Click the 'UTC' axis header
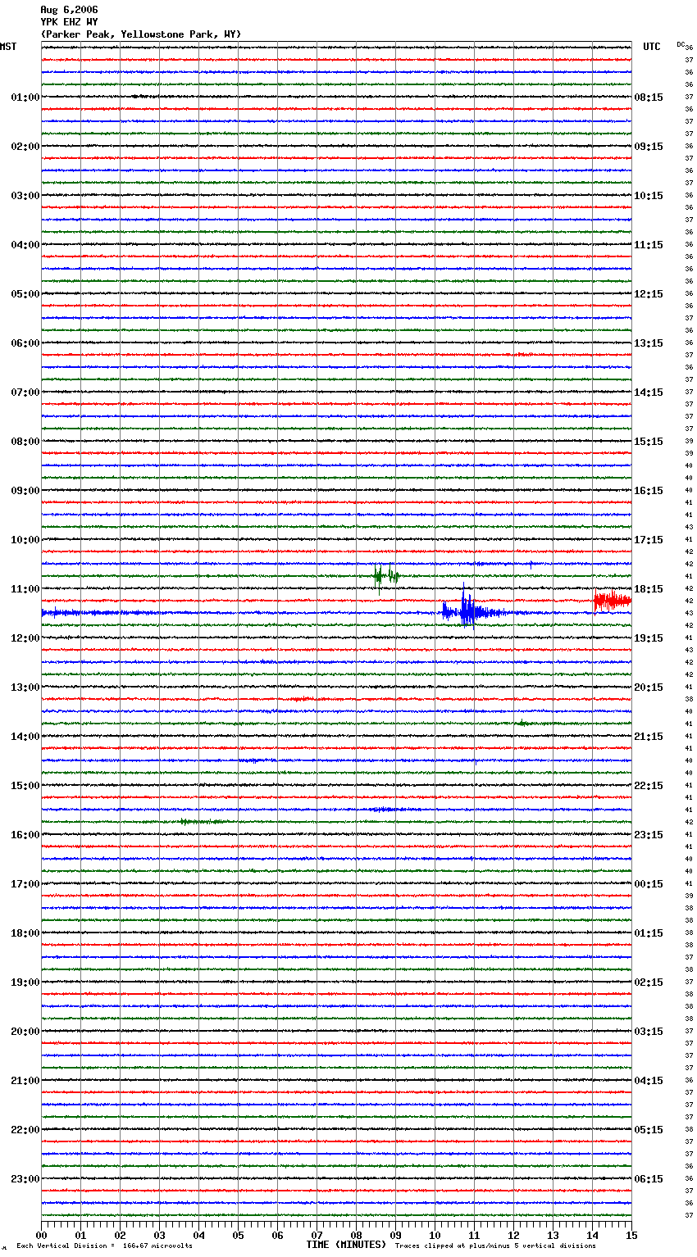 point(651,47)
